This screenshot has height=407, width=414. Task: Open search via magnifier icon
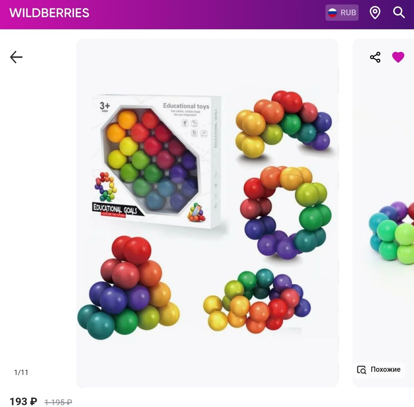click(x=399, y=12)
